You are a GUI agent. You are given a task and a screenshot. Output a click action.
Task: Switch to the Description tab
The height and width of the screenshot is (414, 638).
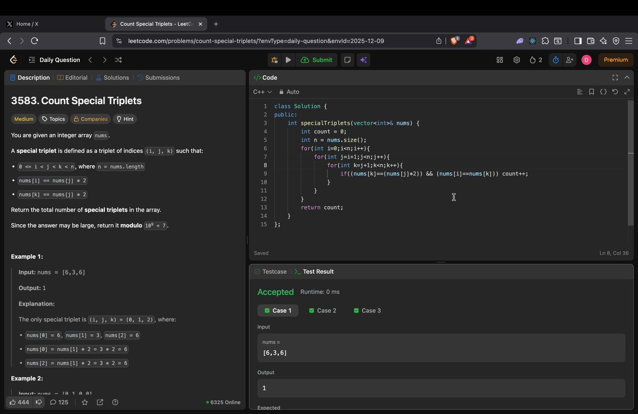tap(30, 78)
